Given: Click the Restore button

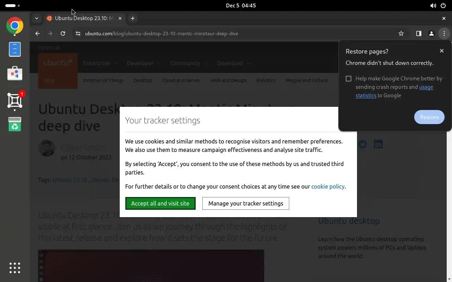Looking at the screenshot, I should (429, 117).
